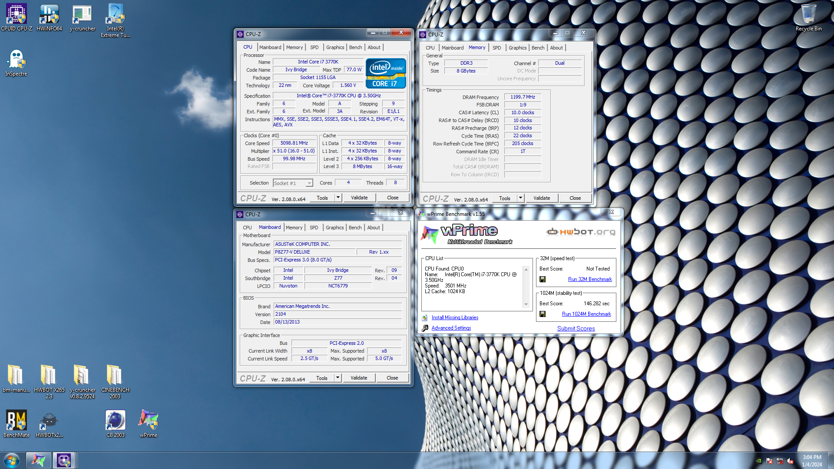
Task: Click the HWBOT.org logo in wPrime
Action: coord(581,232)
